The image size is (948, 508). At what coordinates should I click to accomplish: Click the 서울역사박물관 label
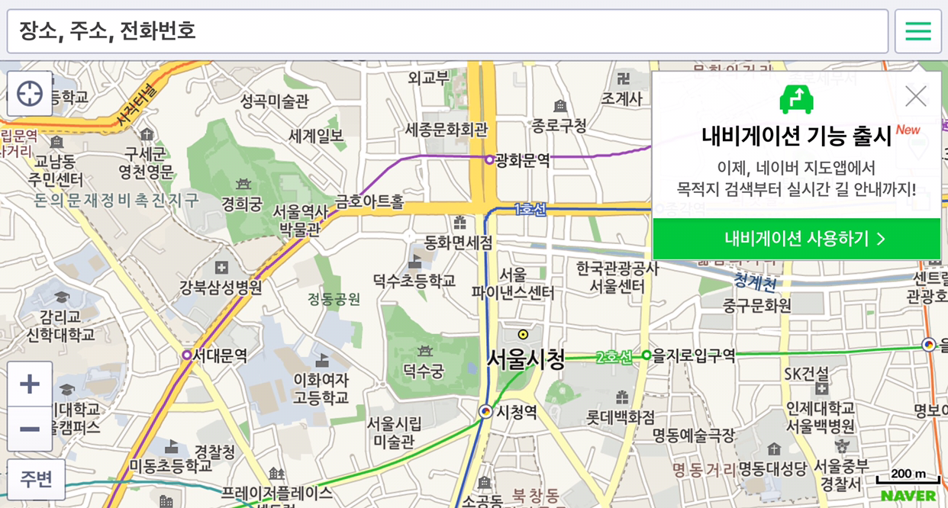[x=301, y=220]
